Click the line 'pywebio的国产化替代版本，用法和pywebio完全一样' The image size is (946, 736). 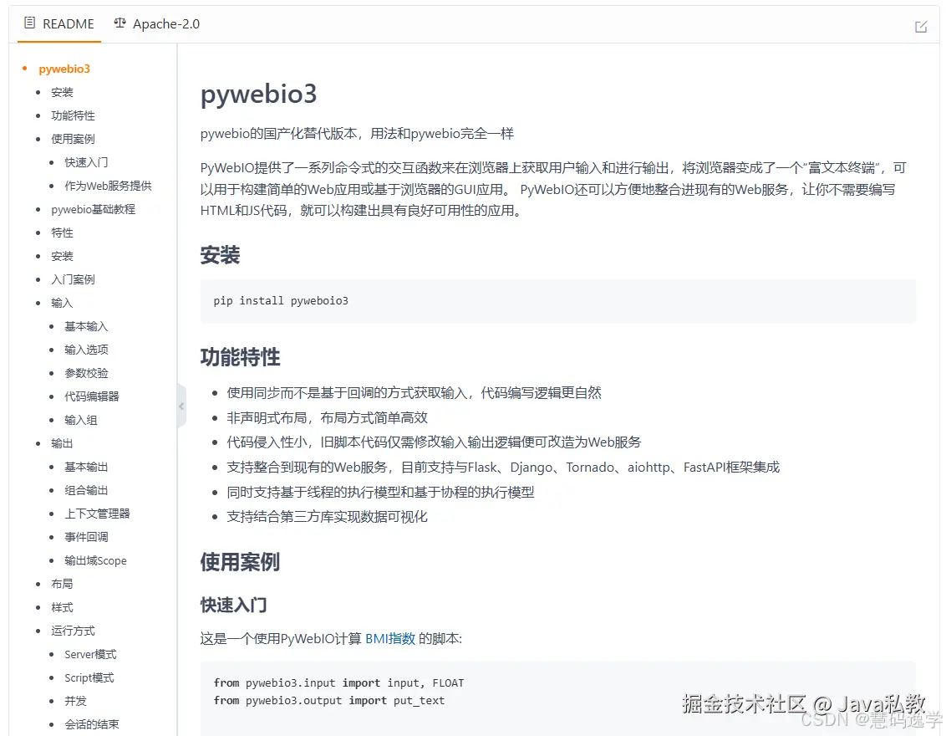(357, 134)
